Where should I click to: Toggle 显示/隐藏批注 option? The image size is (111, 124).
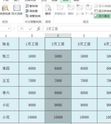pos(103,6)
